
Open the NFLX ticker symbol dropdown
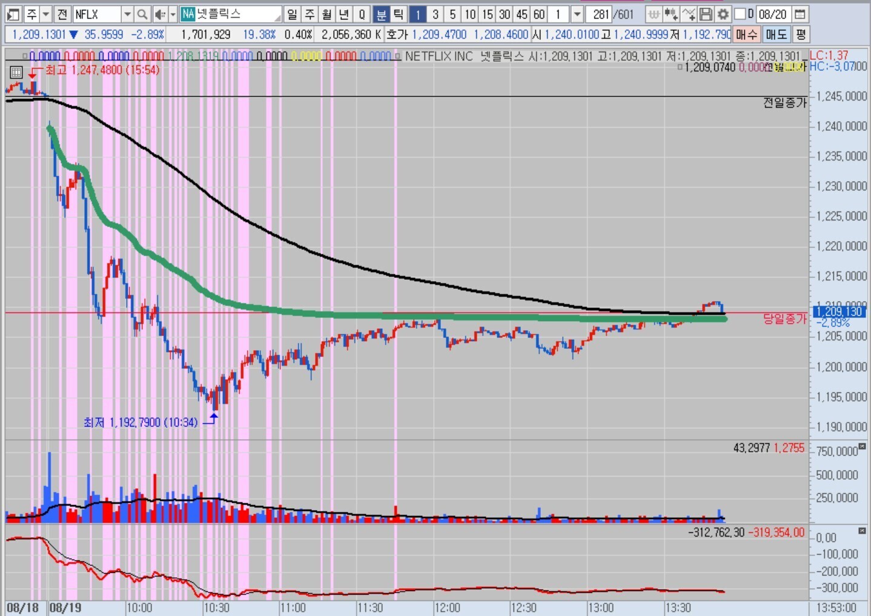coord(127,14)
